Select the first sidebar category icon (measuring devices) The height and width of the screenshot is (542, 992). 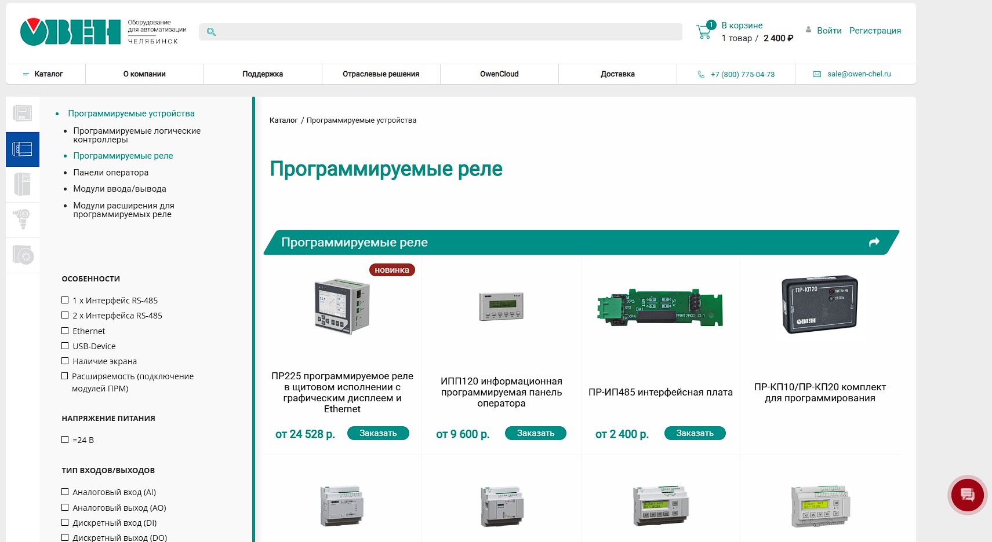[23, 113]
